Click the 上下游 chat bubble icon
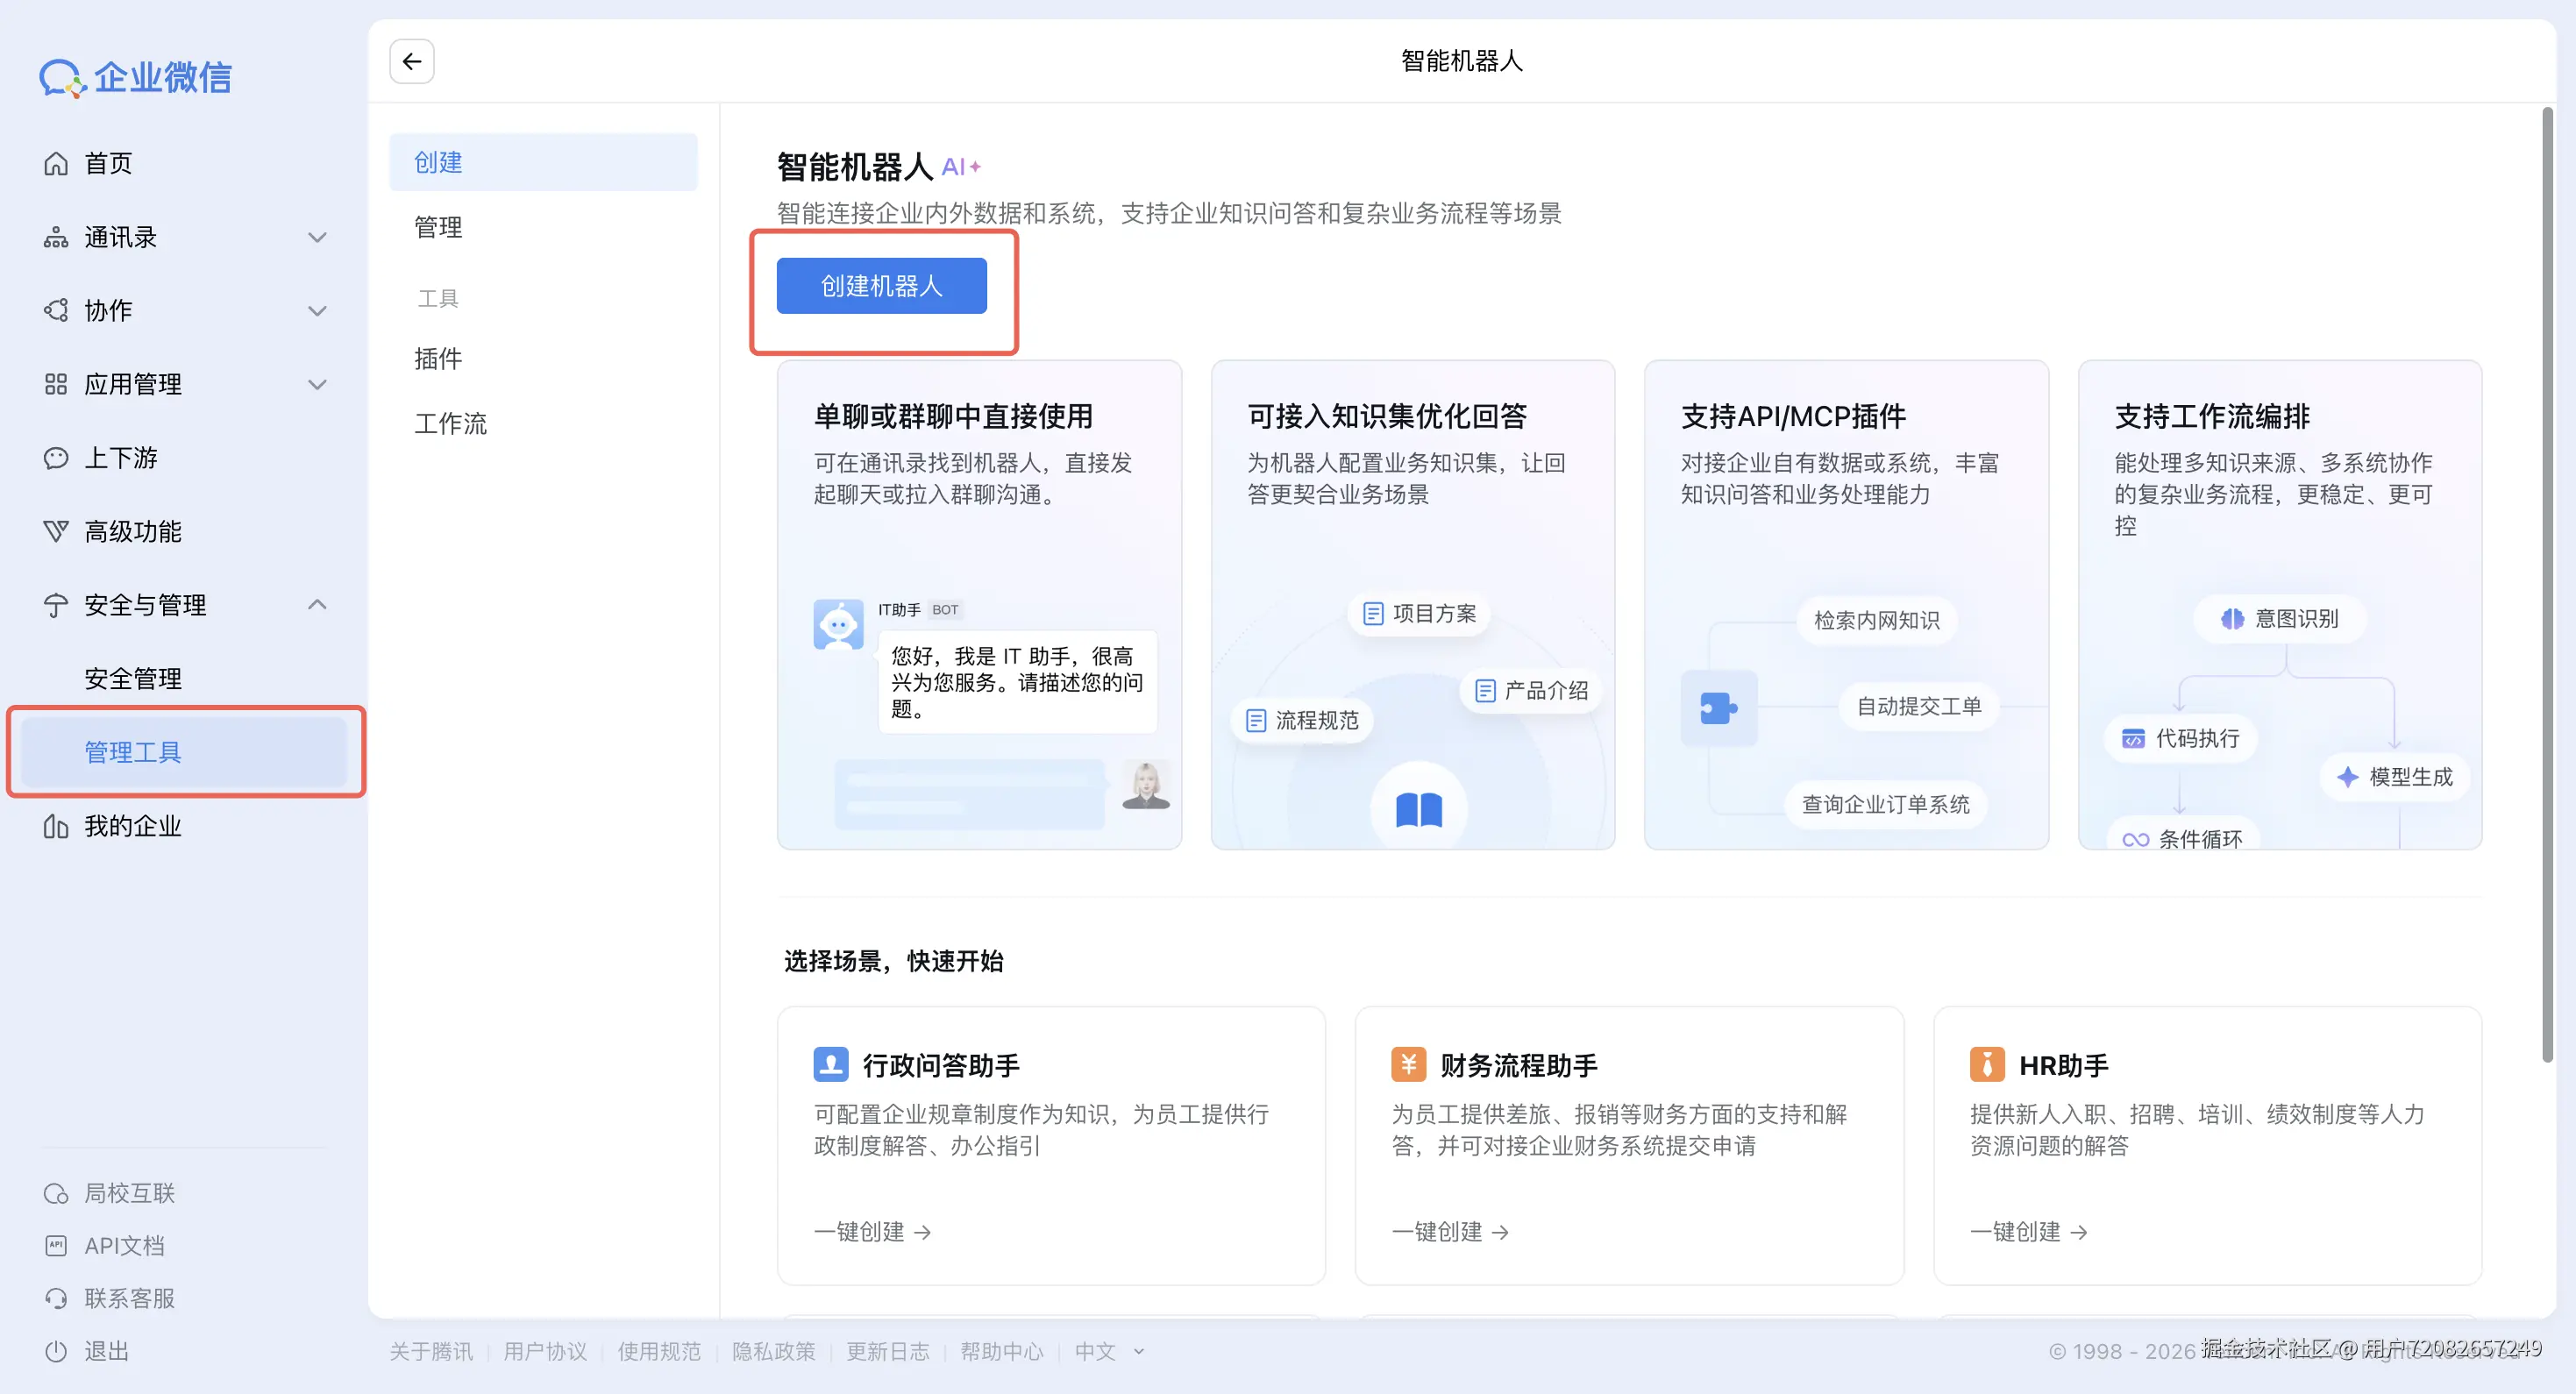2576x1394 pixels. (x=56, y=458)
